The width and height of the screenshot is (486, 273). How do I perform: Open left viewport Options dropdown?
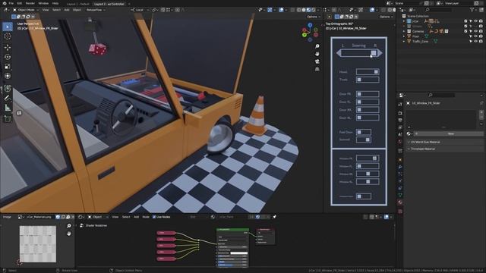(314, 17)
